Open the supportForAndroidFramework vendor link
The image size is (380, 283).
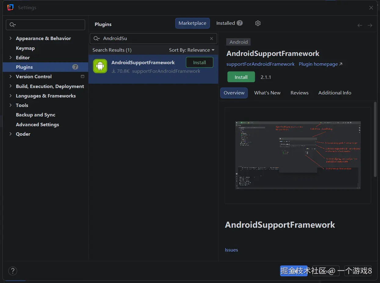tap(260, 64)
